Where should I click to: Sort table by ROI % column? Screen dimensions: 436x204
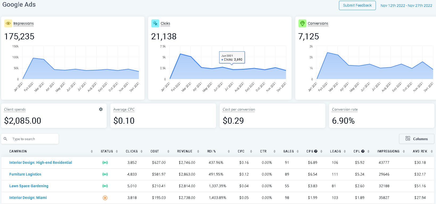pyautogui.click(x=229, y=151)
